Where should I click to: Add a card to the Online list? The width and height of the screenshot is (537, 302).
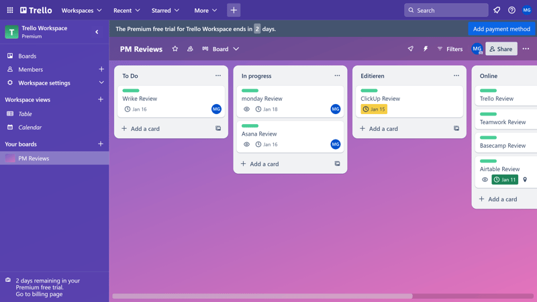[498, 199]
